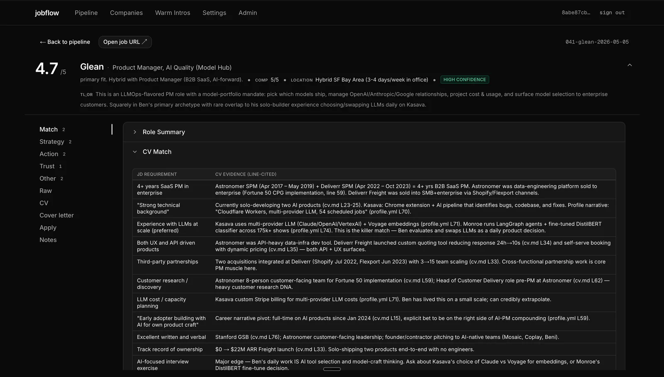Viewport: 664px width, 377px height.
Task: Select the "Track record of ownership" cell
Action: 171,350
